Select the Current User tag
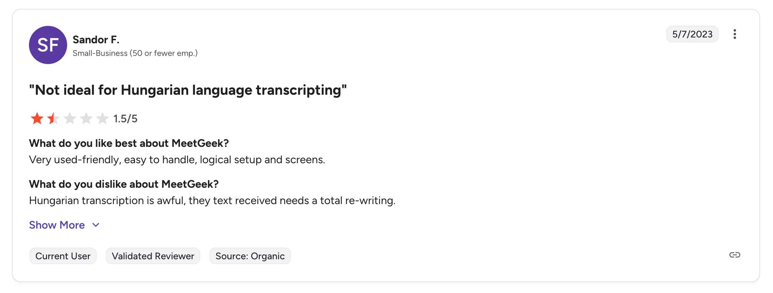Screen dimensions: 773x293 [x=63, y=256]
